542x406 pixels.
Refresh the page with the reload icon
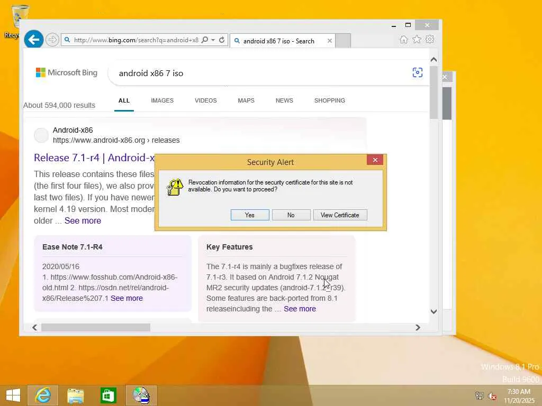[222, 40]
